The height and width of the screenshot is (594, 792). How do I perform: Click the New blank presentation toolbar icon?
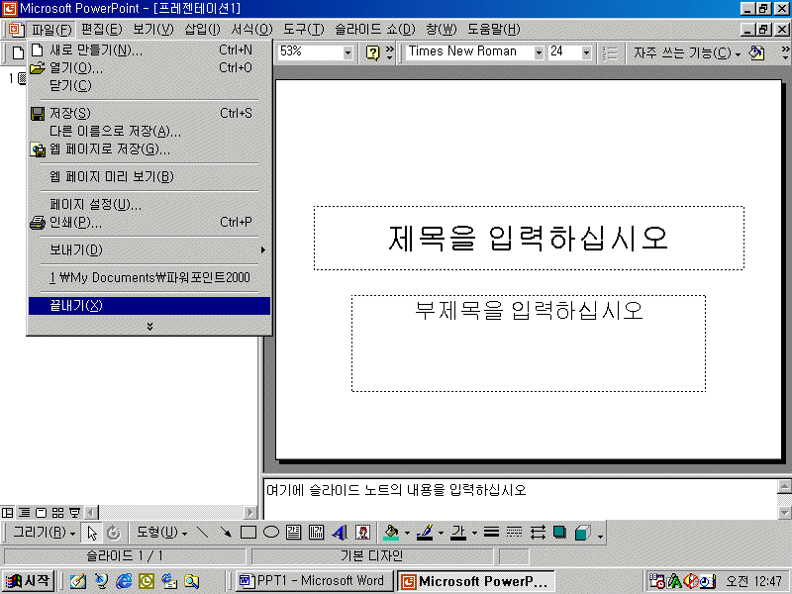pos(18,52)
